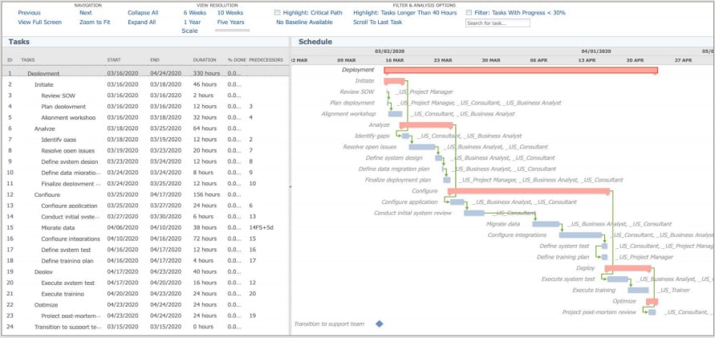
Task: Select the Configure row in task list
Action: point(145,194)
